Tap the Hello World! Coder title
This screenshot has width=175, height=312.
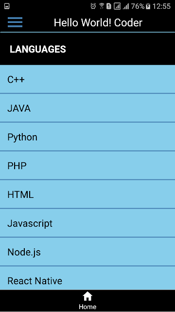pyautogui.click(x=98, y=23)
